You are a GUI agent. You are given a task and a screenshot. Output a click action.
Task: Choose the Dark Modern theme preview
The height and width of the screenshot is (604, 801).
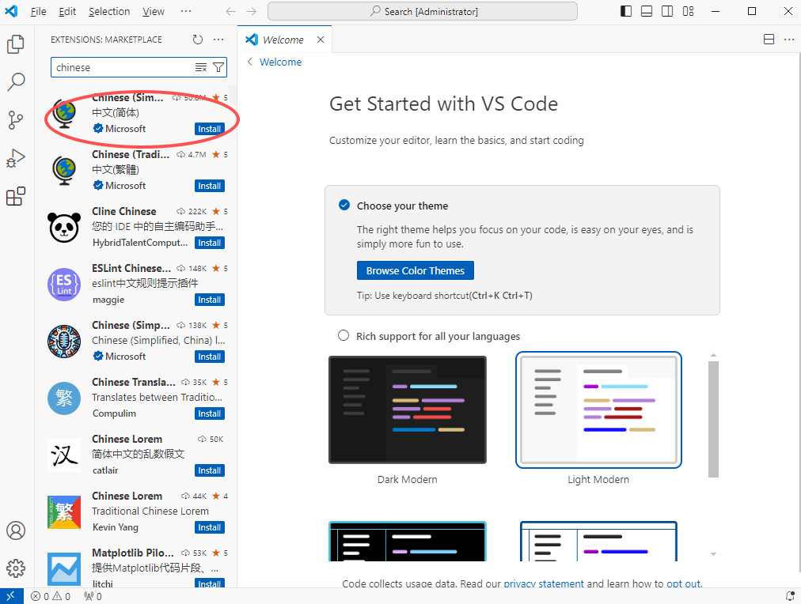pos(408,410)
